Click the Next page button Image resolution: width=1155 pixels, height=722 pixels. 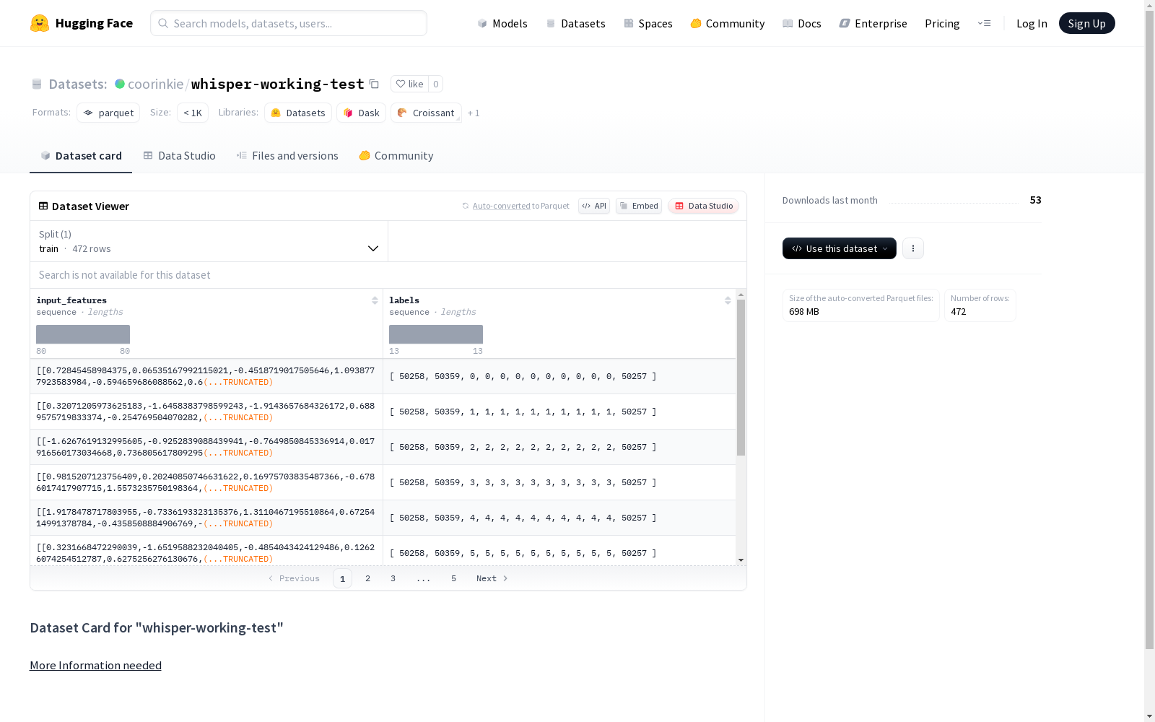[x=492, y=578]
